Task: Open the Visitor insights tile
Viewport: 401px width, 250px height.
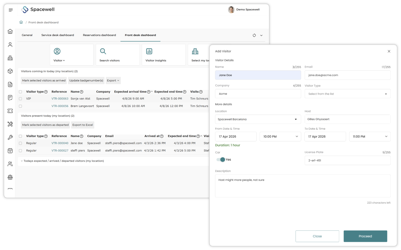Action: coord(164,55)
